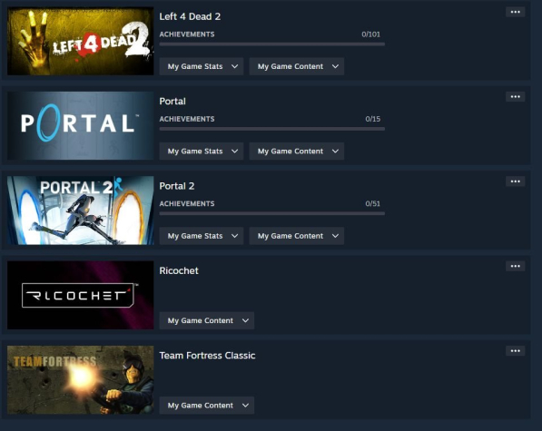Click the Left 4 Dead 2 game banner
The width and height of the screenshot is (542, 431).
pos(81,41)
